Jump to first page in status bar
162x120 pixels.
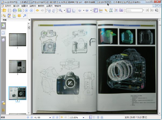(x=28, y=117)
